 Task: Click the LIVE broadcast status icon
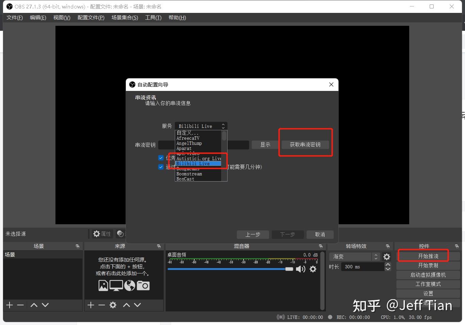[281, 317]
